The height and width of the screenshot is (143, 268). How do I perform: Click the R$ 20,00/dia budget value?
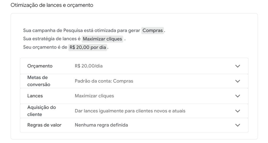[x=88, y=66]
